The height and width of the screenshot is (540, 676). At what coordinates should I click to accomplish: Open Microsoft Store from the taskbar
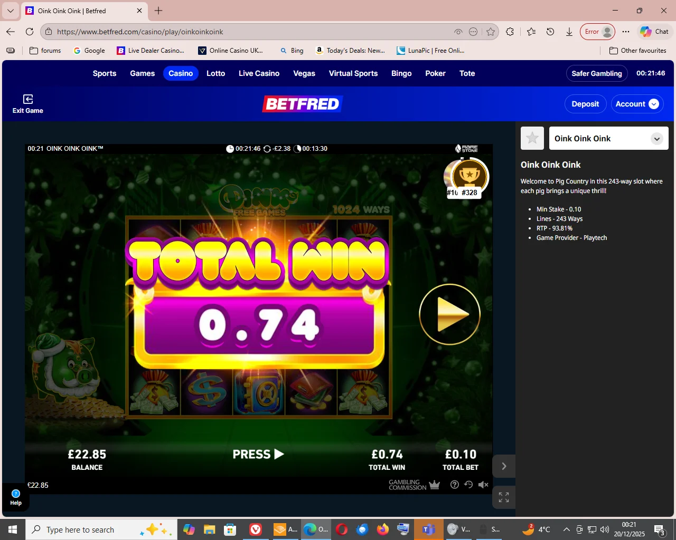pyautogui.click(x=230, y=529)
